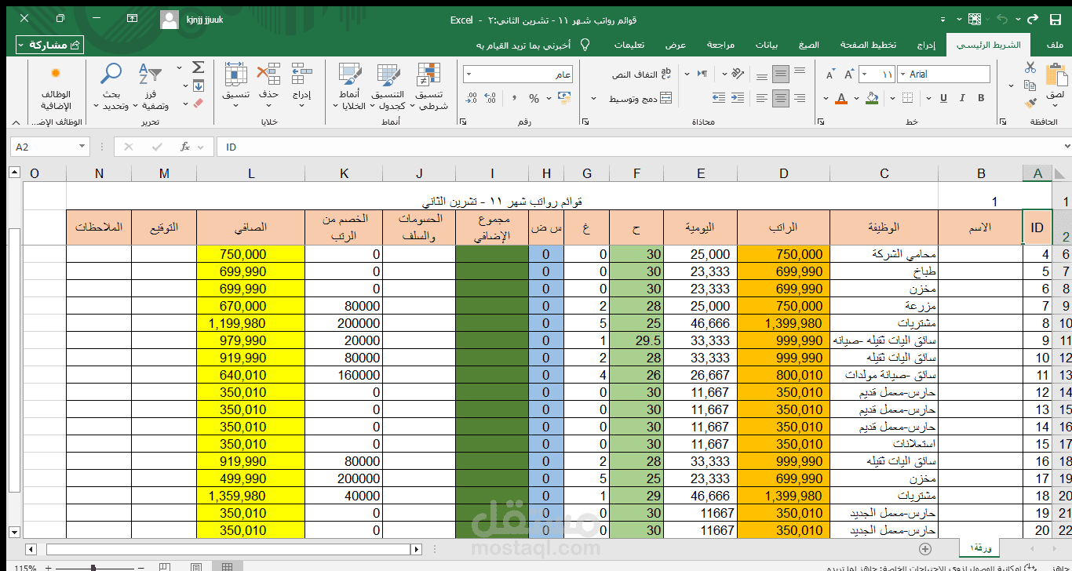Open the Arial font name dropdown
This screenshot has width=1072, height=571.
coord(904,75)
